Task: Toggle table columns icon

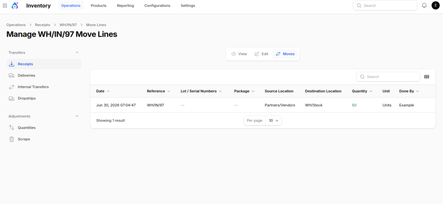Action: [427, 77]
